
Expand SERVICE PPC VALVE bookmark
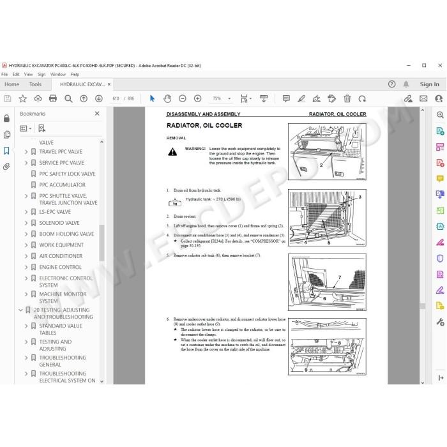pyautogui.click(x=26, y=163)
